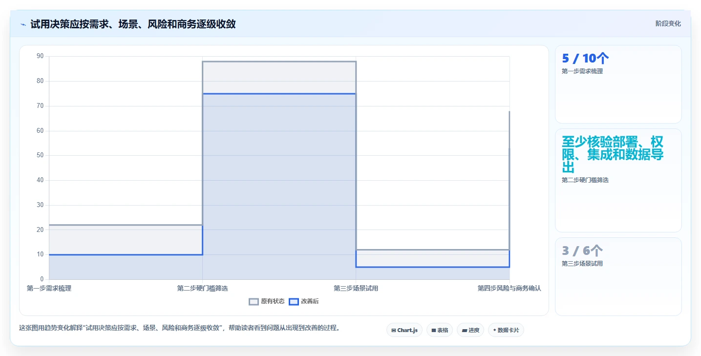Click x-axis label 第四步风险与商务确认
Screen dimensions: 701x356
[x=509, y=289]
